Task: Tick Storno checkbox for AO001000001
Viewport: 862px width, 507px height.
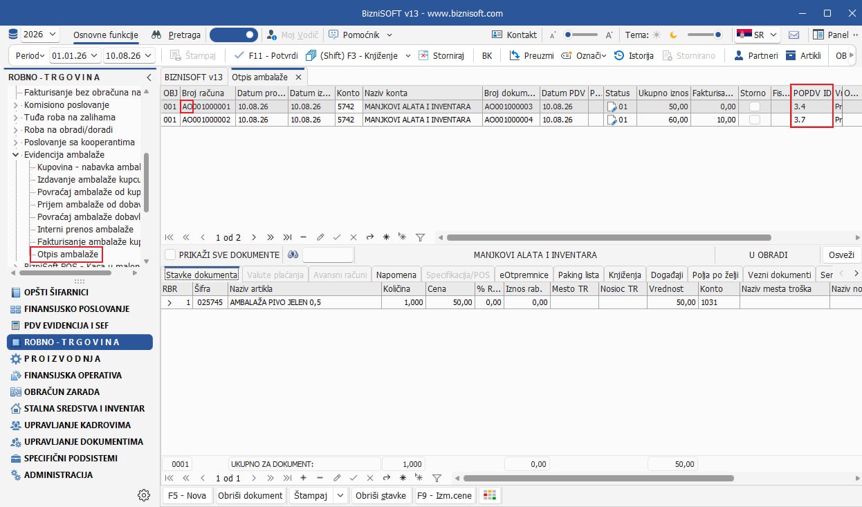Action: click(754, 107)
